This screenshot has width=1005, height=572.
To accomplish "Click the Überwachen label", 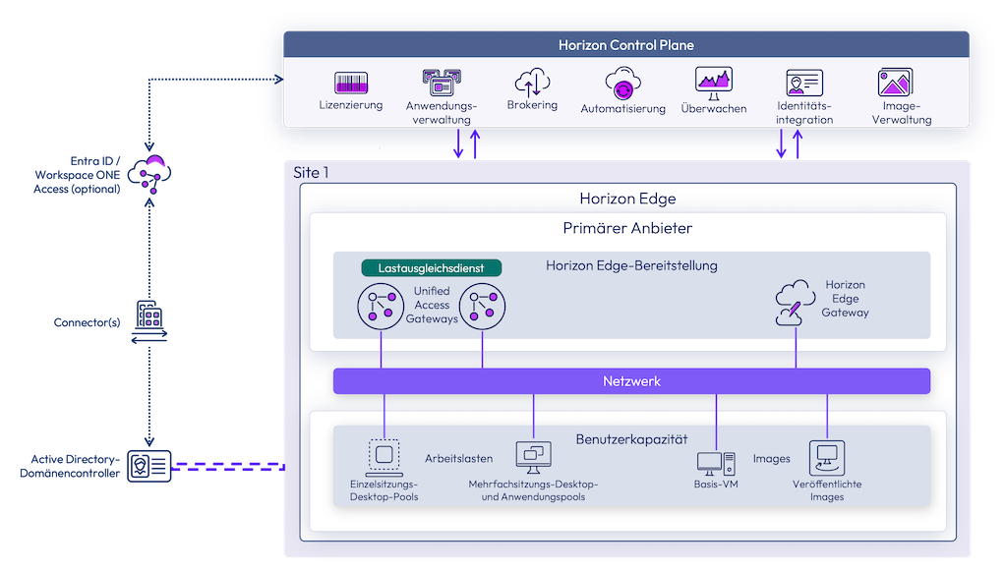I will click(x=714, y=108).
